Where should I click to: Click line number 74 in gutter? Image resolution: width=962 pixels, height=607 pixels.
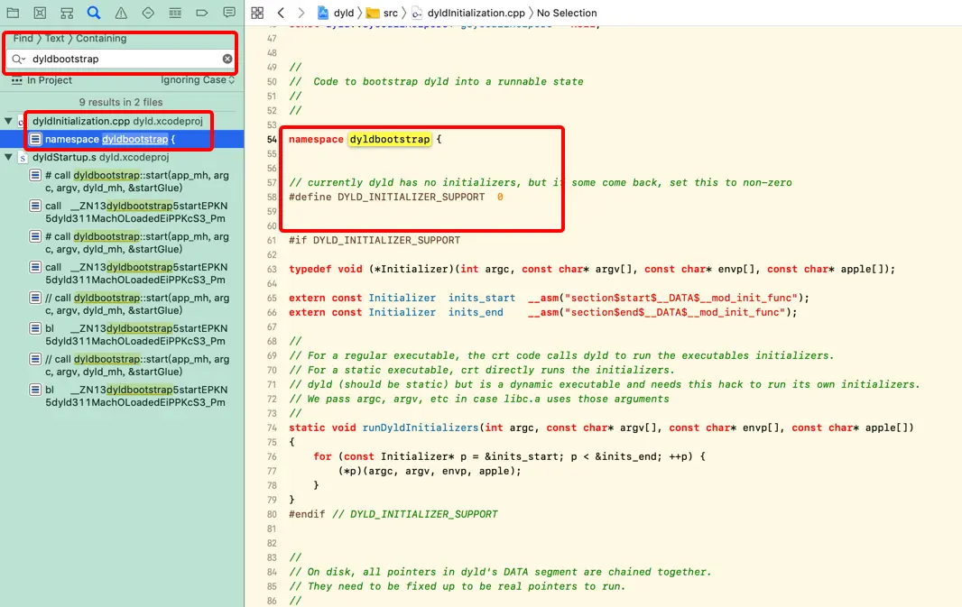coord(272,428)
